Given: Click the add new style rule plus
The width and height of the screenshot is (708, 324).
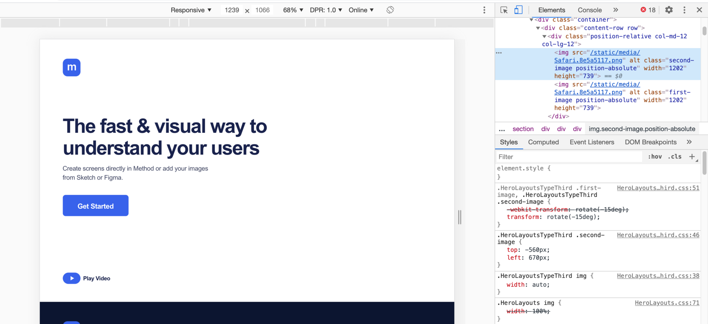Looking at the screenshot, I should 692,156.
